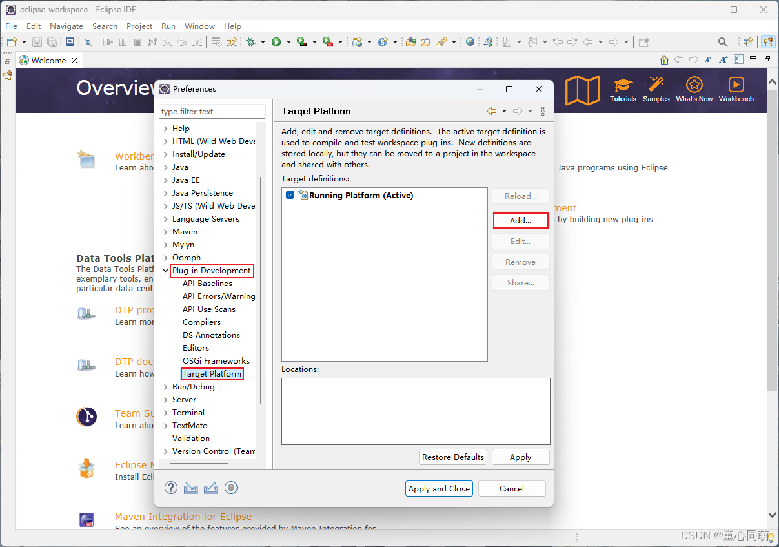This screenshot has width=779, height=547.
Task: Open Maven Integration for Eclipse link
Action: coord(183,517)
